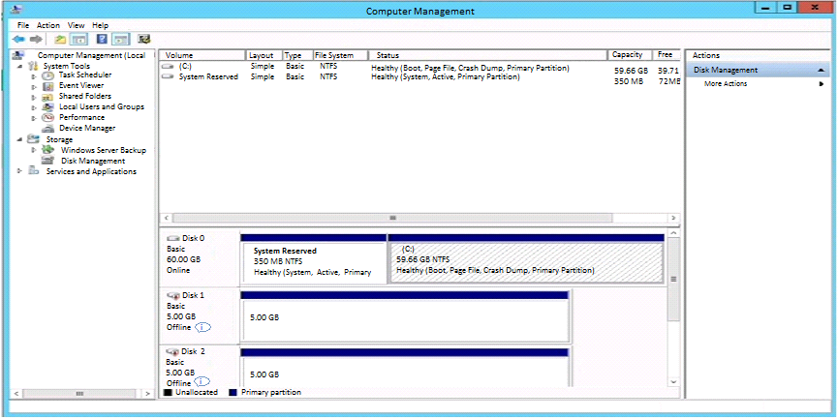Click the Disk 2 offline info icon
This screenshot has height=419, width=838.
(202, 382)
